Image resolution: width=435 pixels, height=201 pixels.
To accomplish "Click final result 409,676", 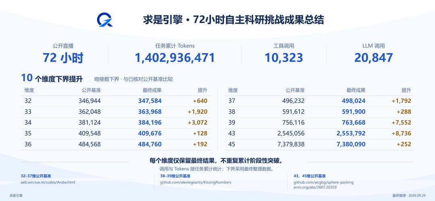I will 150,133.
